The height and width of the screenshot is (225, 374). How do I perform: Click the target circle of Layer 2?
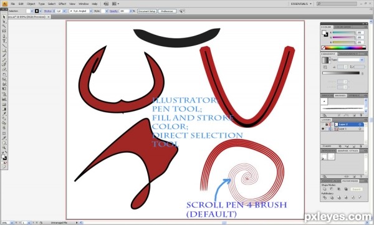pos(360,124)
